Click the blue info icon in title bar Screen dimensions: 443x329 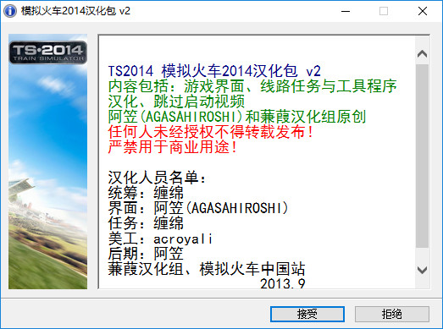[10, 11]
